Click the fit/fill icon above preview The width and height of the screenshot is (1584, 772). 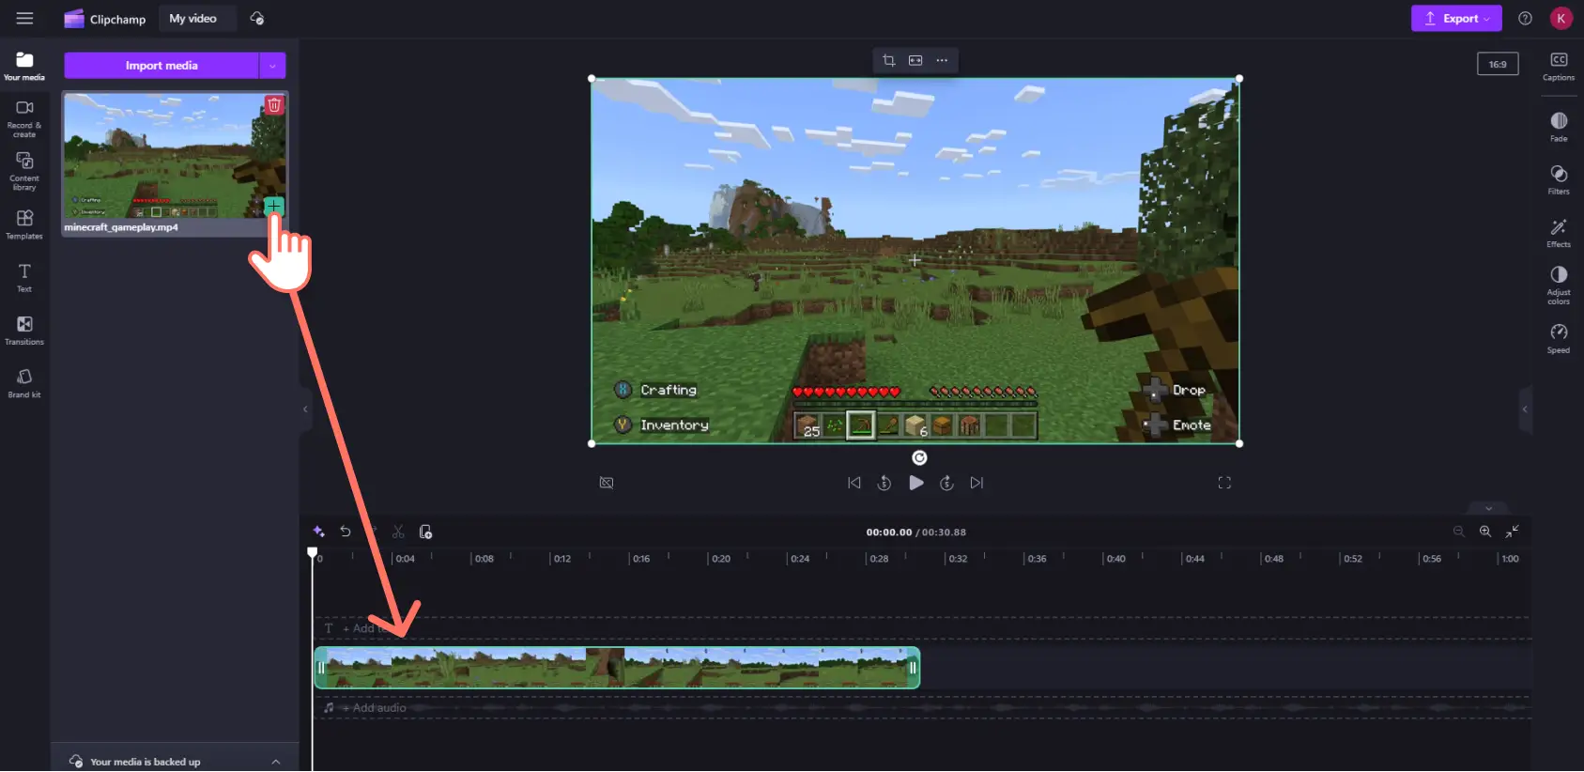pos(915,60)
